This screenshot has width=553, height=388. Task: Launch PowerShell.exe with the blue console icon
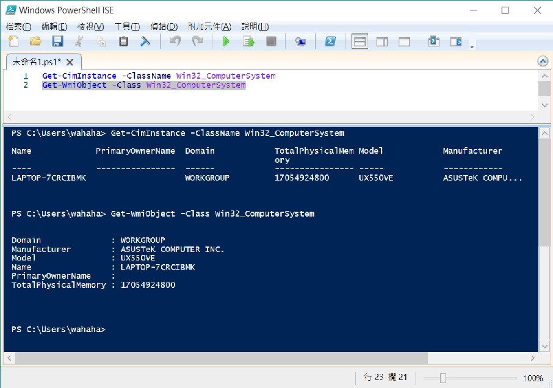click(330, 41)
